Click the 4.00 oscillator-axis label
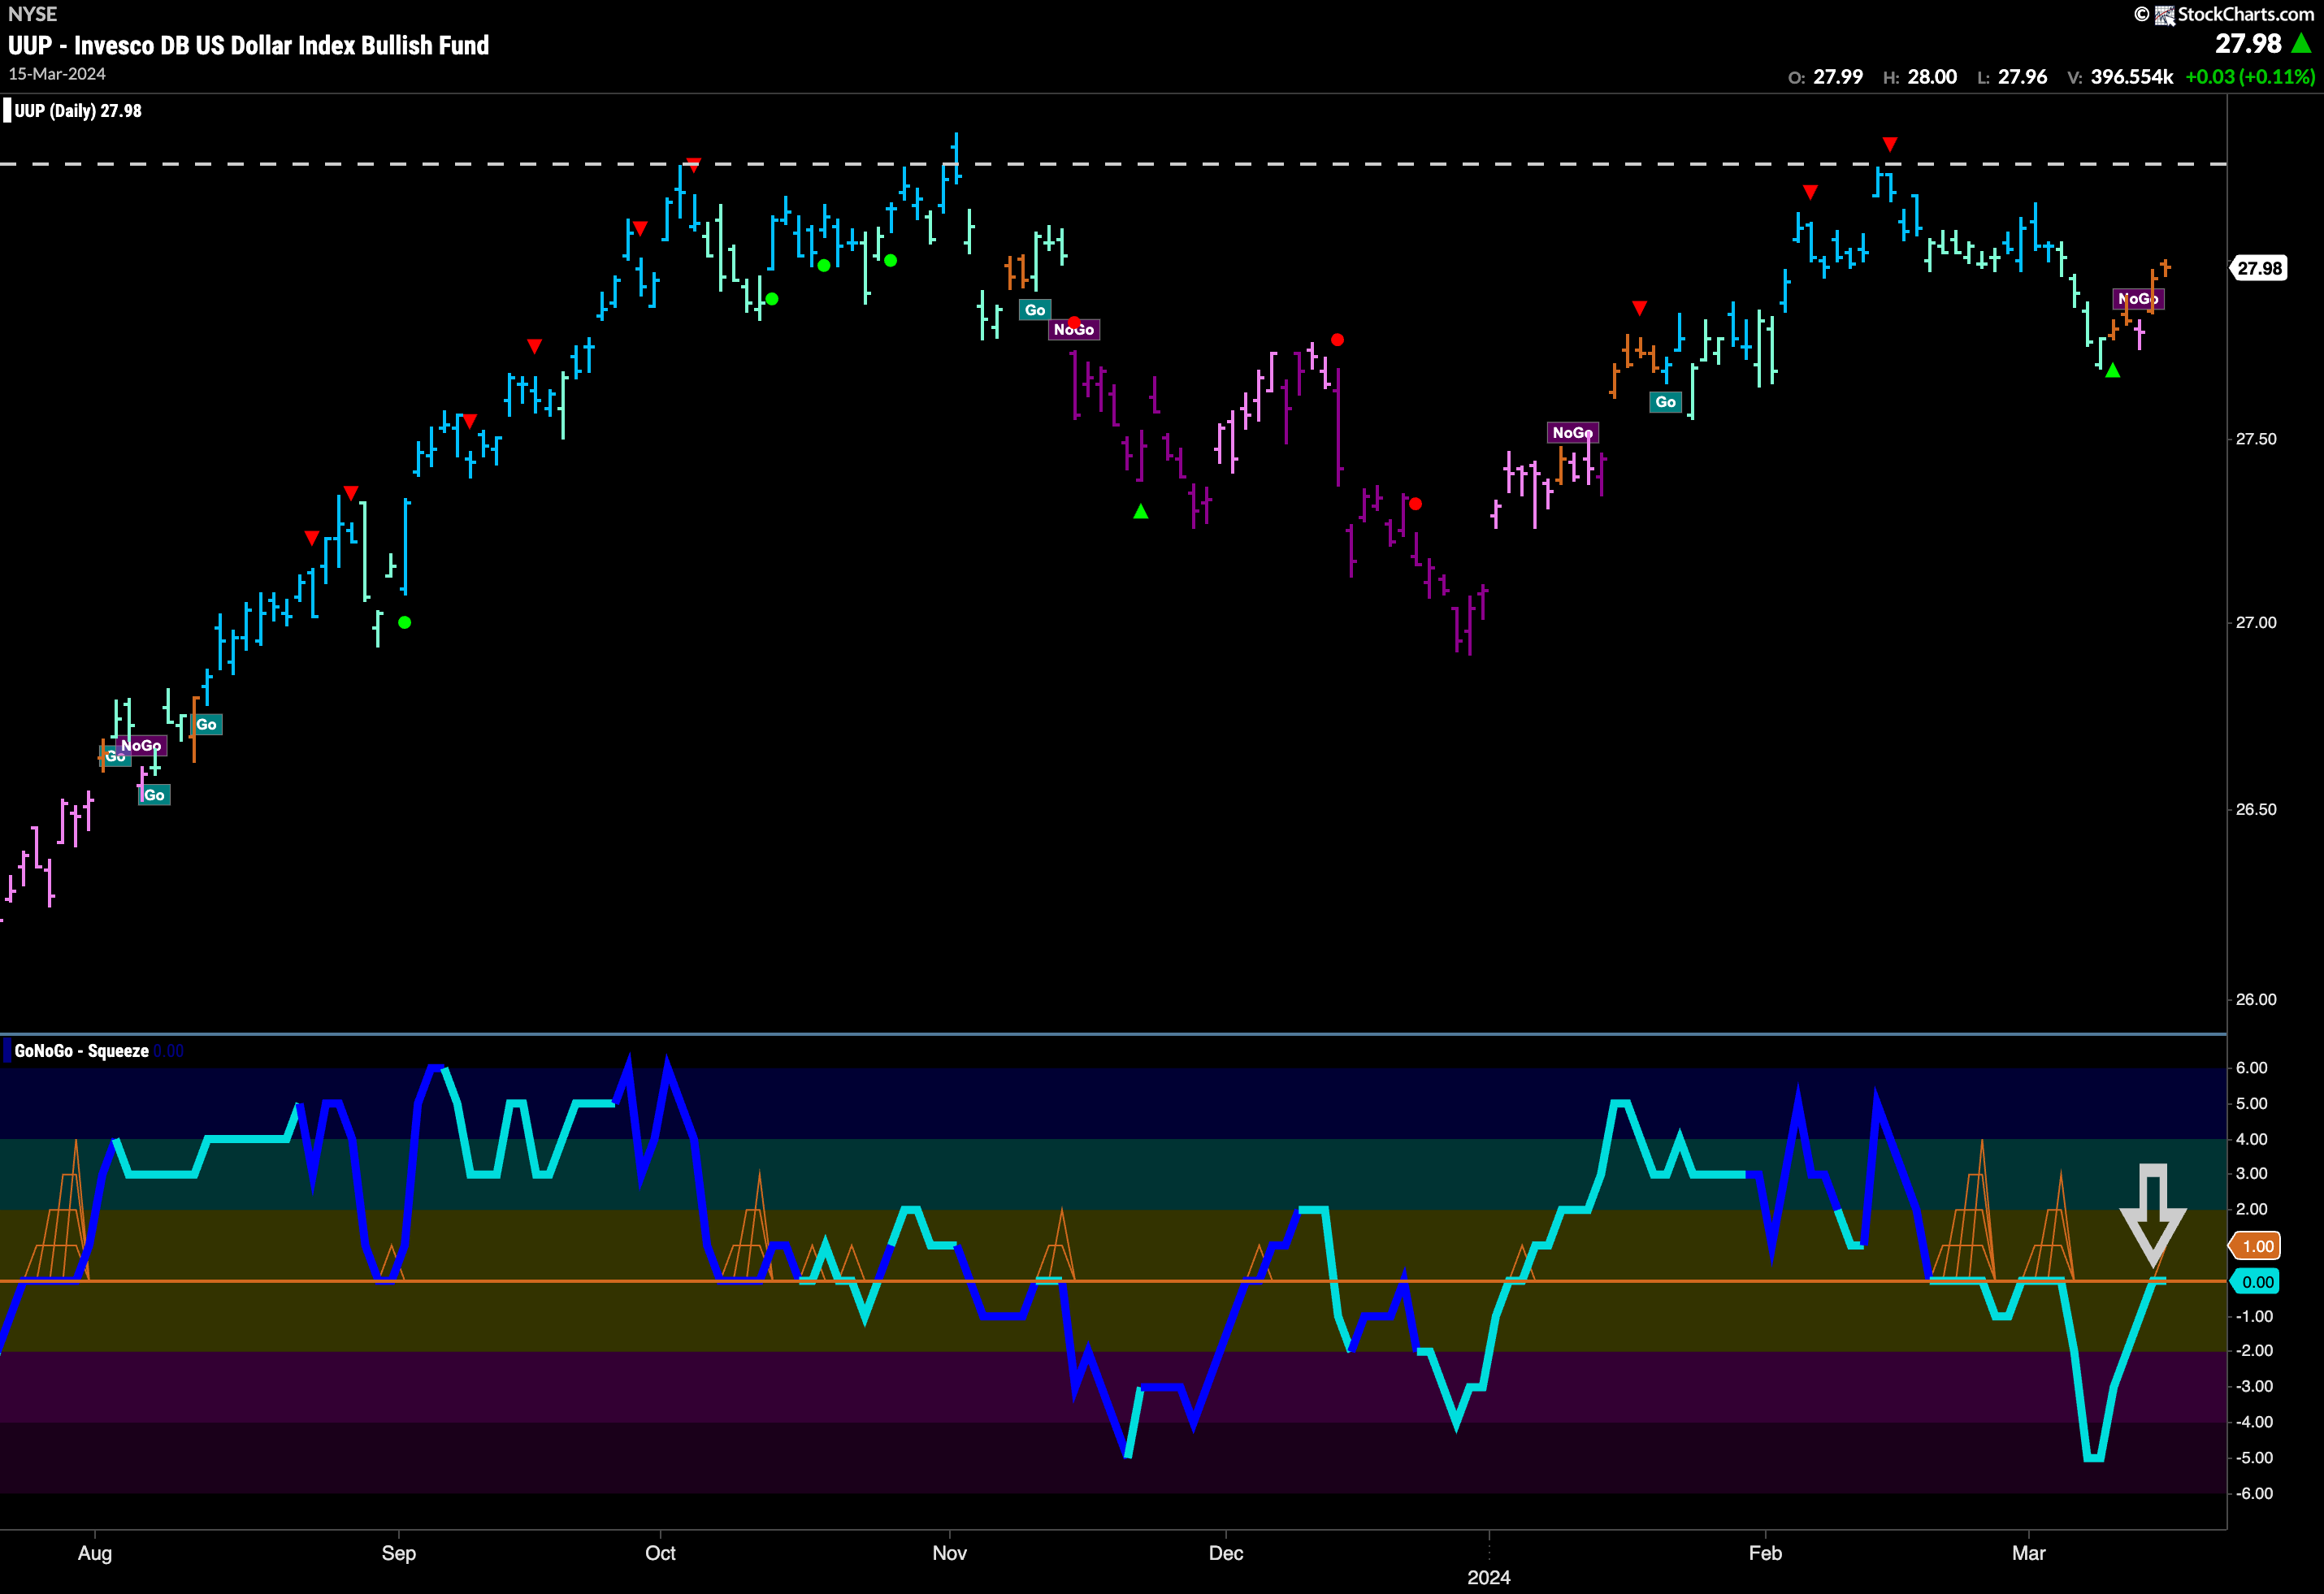The height and width of the screenshot is (1594, 2324). point(2251,1139)
